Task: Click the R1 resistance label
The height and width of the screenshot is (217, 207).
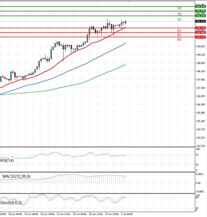Action: click(x=179, y=20)
